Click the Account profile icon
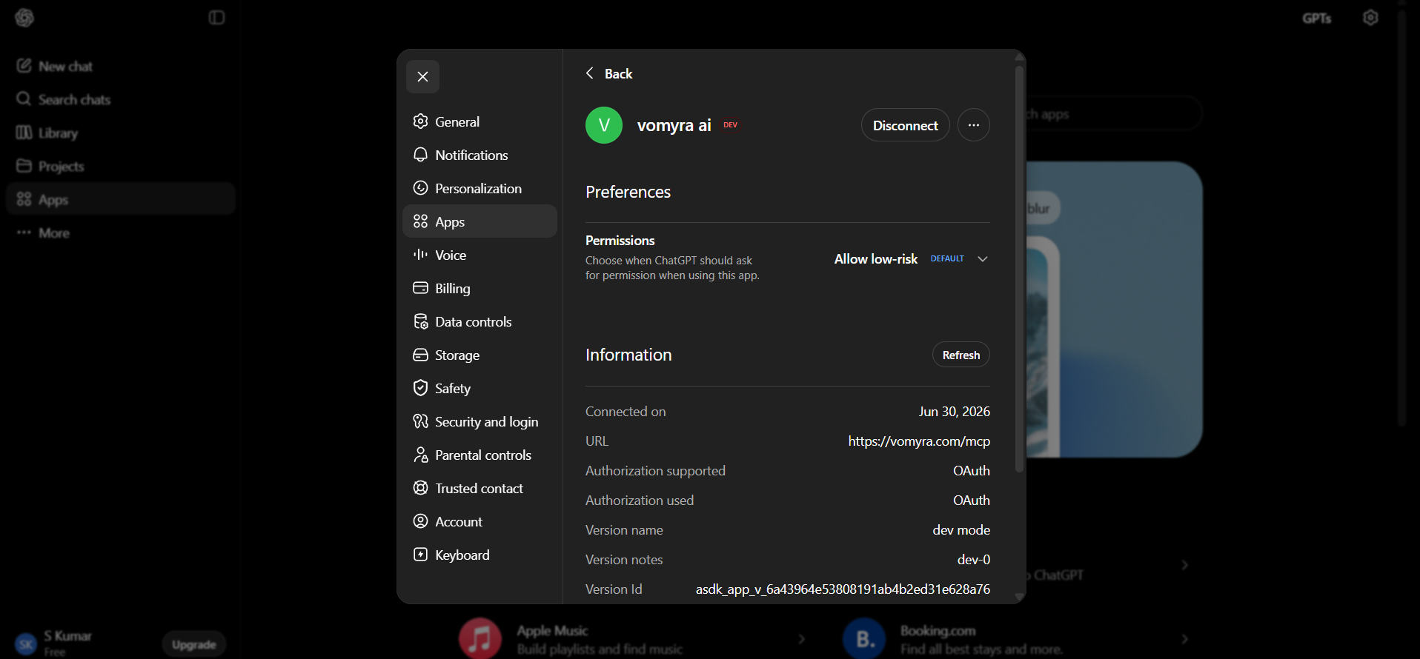1420x659 pixels. pyautogui.click(x=420, y=521)
